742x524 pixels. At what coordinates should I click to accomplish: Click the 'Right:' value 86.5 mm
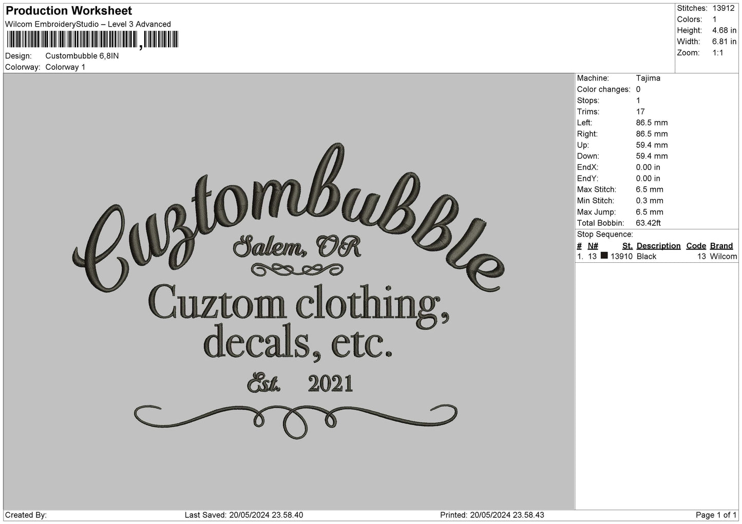[x=652, y=134]
